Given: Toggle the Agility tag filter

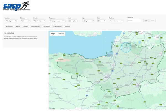Looking at the screenshot, I should (x=18, y=26).
